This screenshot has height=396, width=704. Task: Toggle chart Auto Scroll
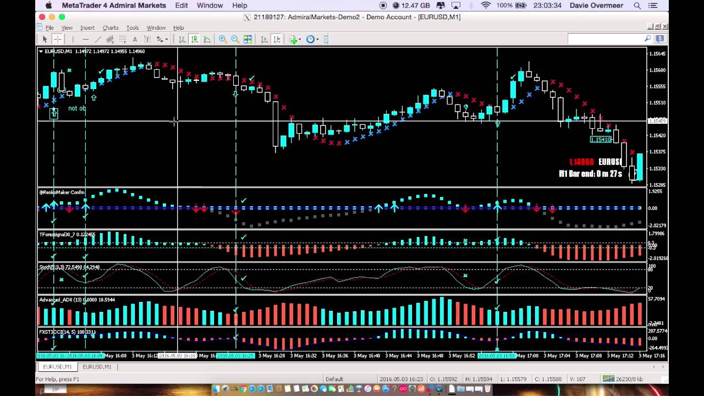264,39
